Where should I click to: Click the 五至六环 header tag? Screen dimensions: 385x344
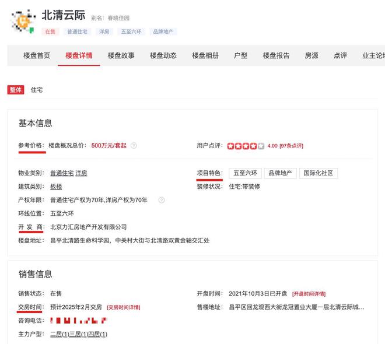(131, 31)
